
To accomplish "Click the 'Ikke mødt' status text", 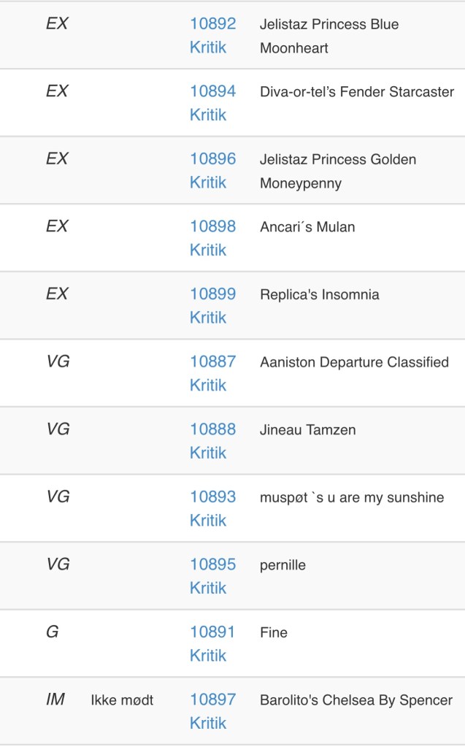I will tap(122, 700).
